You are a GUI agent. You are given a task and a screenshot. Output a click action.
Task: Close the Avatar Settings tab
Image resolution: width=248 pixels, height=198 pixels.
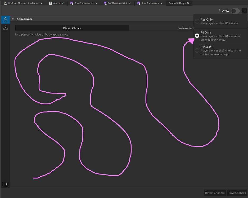(188, 3)
